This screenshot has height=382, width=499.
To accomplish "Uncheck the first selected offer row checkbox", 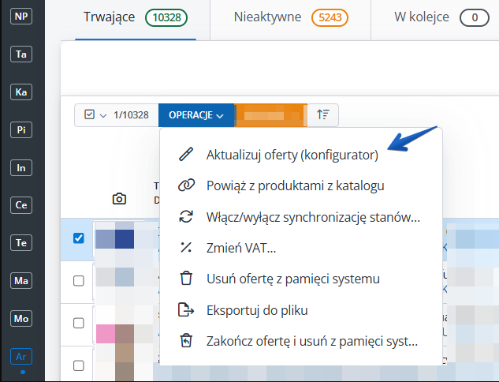I will 79,238.
